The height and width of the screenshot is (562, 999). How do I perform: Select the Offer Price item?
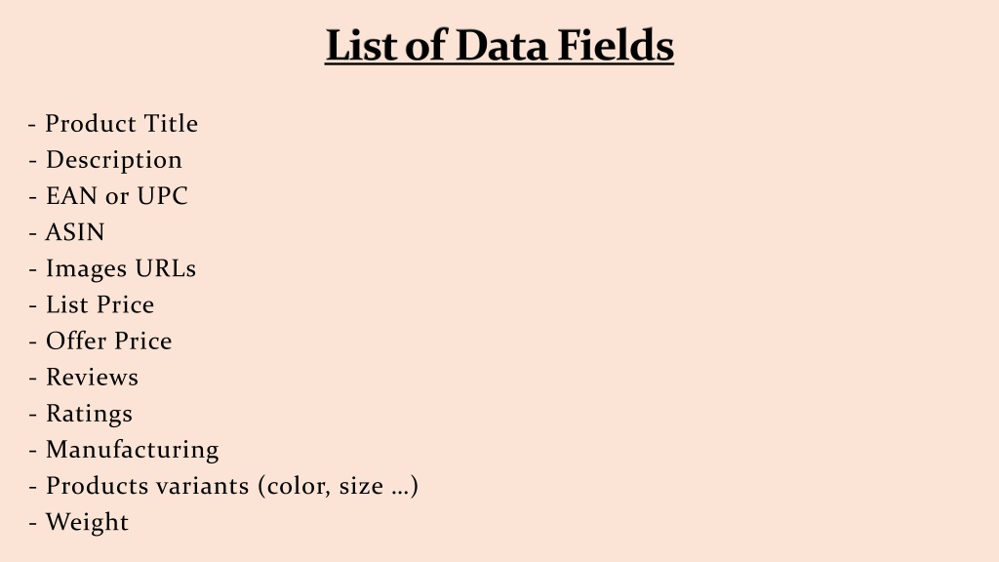coord(100,341)
